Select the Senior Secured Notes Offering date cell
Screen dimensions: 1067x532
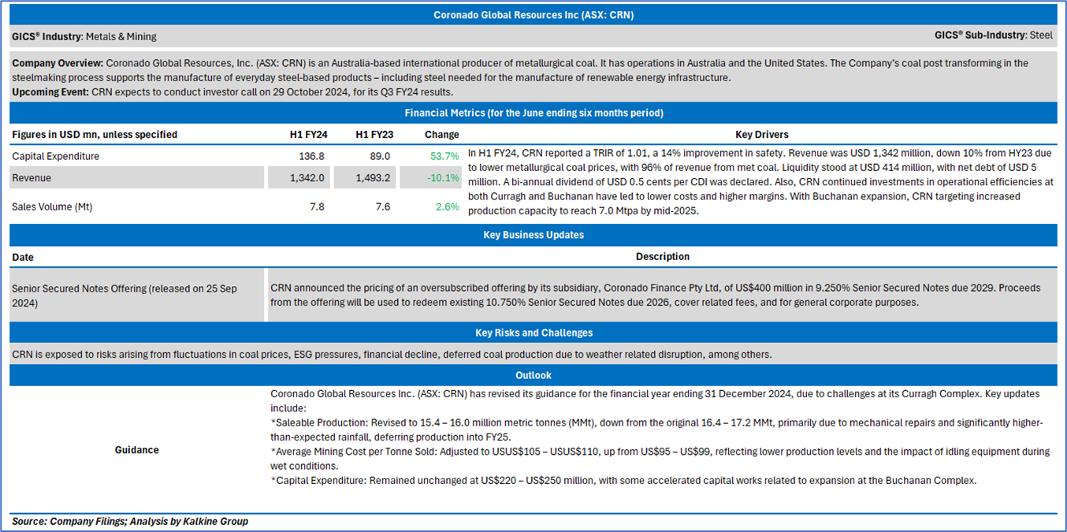point(136,296)
